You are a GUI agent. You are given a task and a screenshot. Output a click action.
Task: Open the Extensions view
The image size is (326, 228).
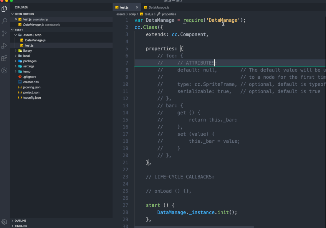tap(4, 58)
